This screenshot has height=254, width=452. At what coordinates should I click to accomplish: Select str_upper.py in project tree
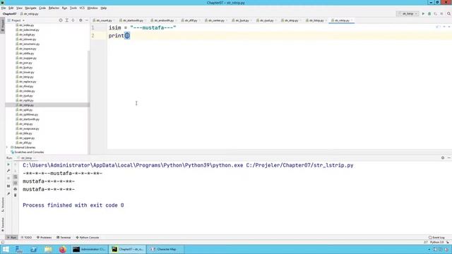[x=27, y=138]
